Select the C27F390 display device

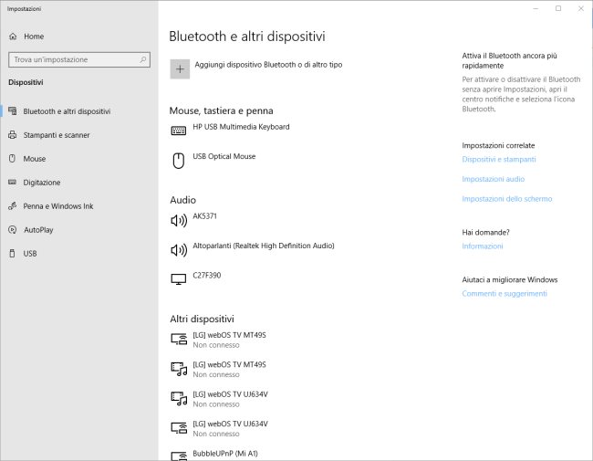coord(206,275)
